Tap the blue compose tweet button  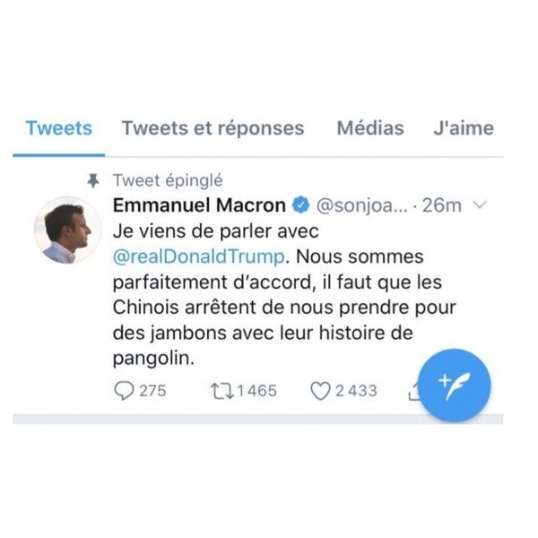[x=455, y=386]
